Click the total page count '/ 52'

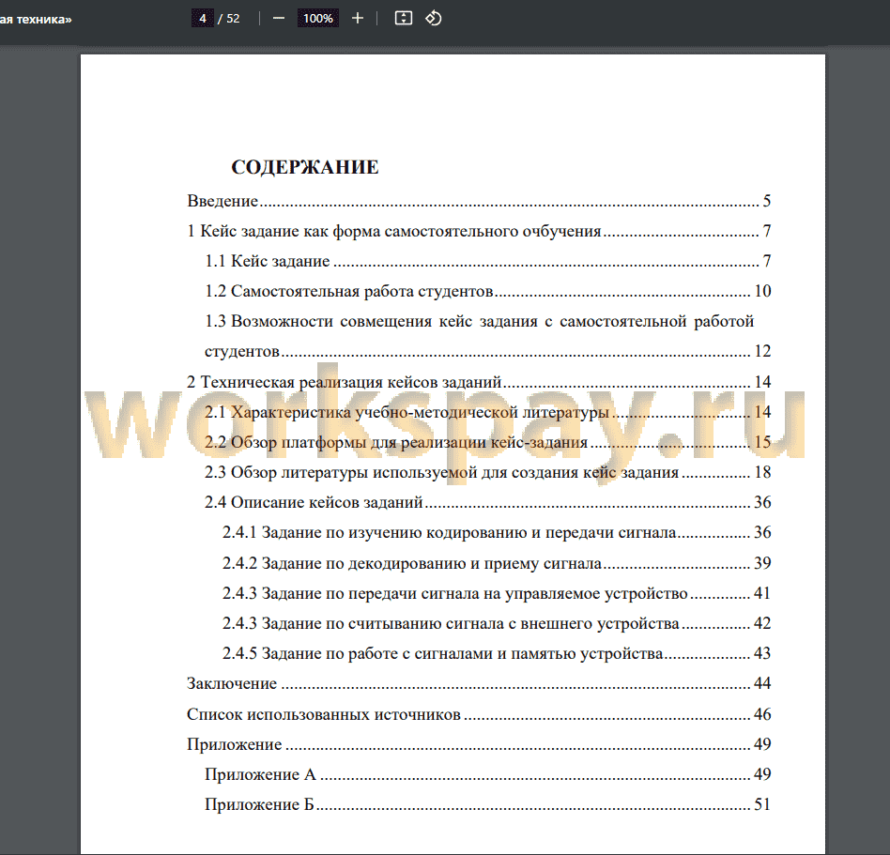click(x=229, y=19)
